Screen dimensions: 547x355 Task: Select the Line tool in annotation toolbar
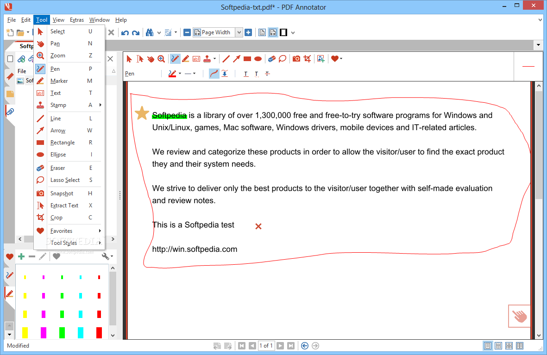[226, 59]
